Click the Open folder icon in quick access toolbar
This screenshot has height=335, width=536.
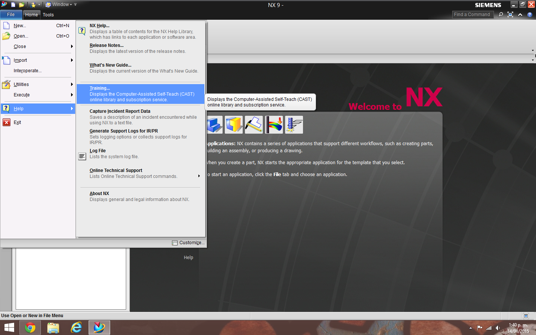[x=22, y=5]
